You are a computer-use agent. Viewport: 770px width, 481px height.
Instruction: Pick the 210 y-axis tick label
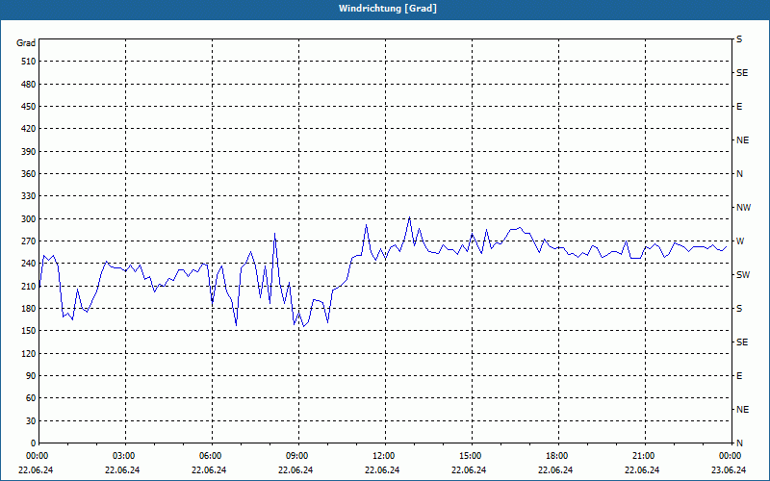(29, 286)
